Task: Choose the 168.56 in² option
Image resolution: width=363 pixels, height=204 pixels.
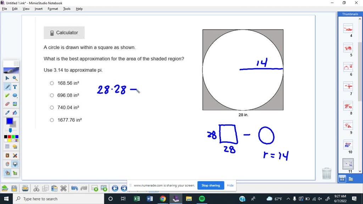Action: tap(52, 83)
